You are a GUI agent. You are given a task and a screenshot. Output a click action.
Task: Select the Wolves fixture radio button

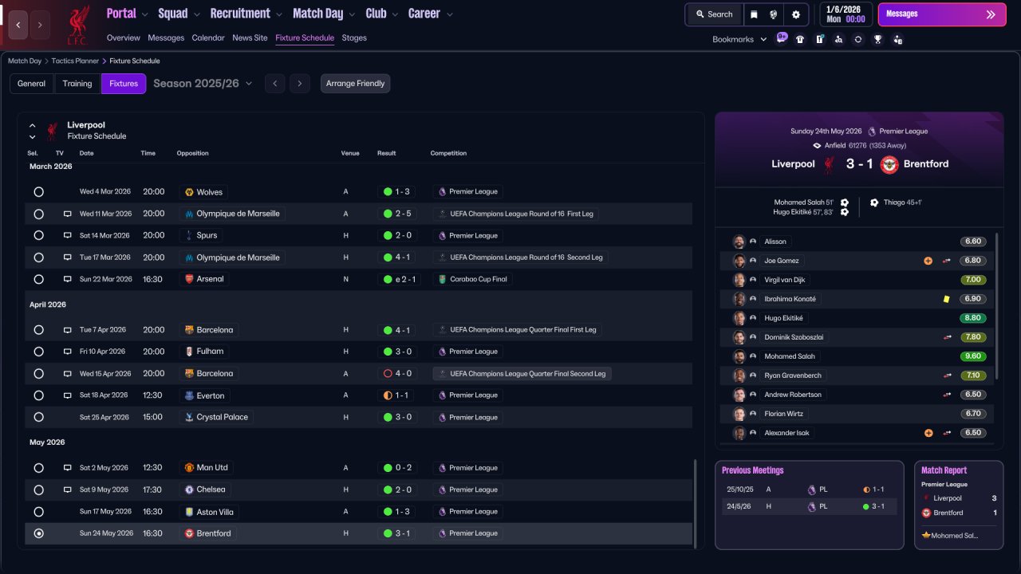click(38, 192)
